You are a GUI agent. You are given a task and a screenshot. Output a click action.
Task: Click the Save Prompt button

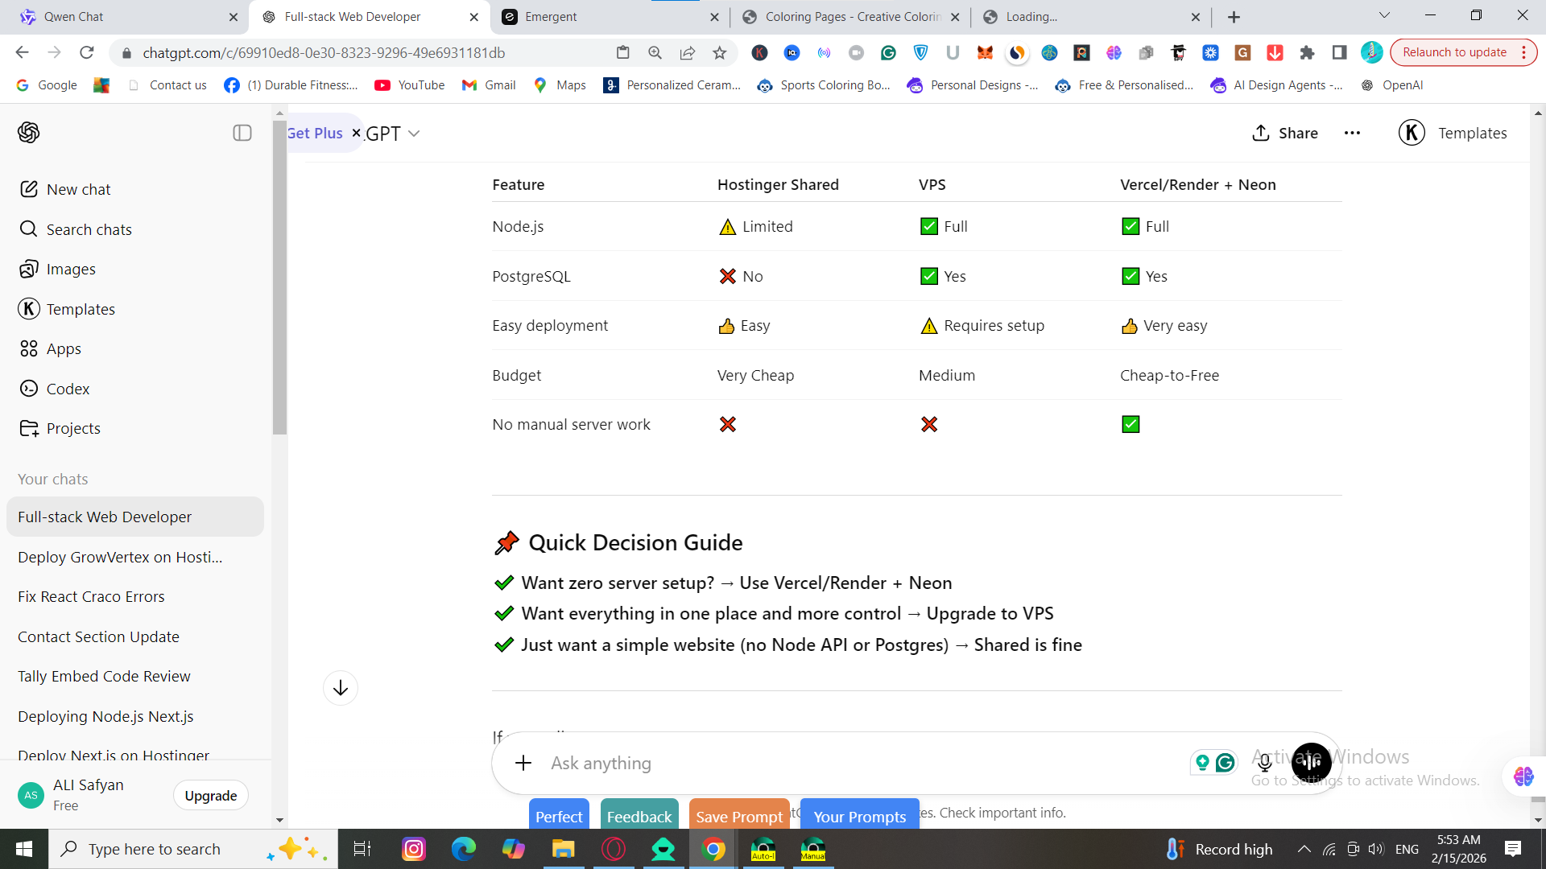738,816
